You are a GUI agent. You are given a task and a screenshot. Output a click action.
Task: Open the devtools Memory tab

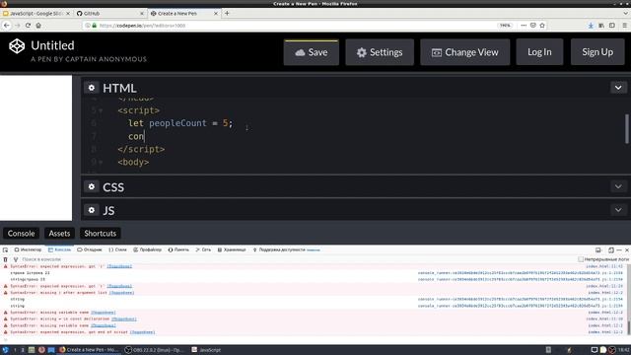(x=178, y=249)
